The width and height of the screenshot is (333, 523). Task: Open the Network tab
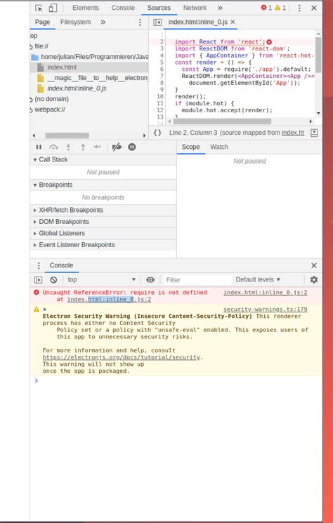[195, 8]
